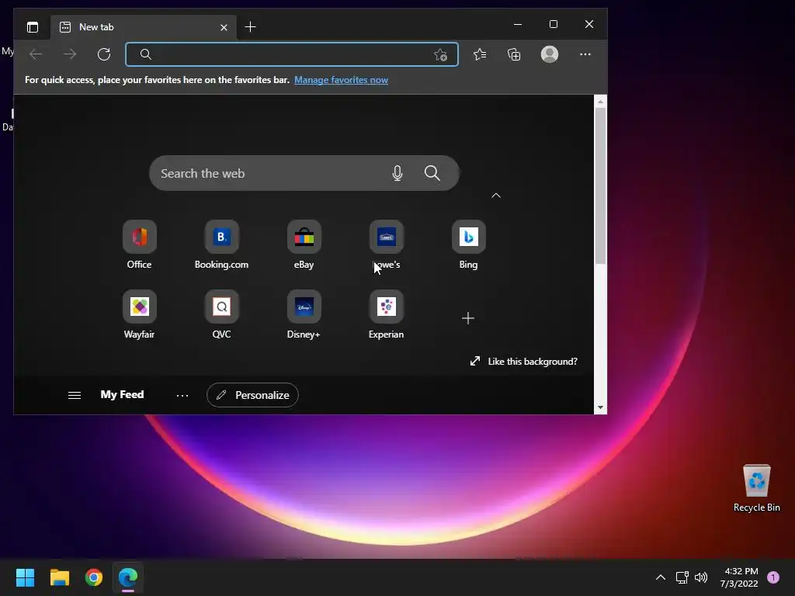The width and height of the screenshot is (795, 596).
Task: Collapse the quick links section
Action: (x=496, y=196)
